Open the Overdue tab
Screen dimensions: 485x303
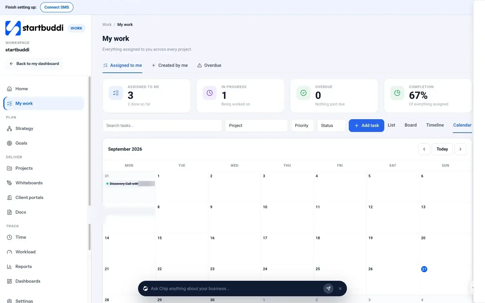click(209, 65)
